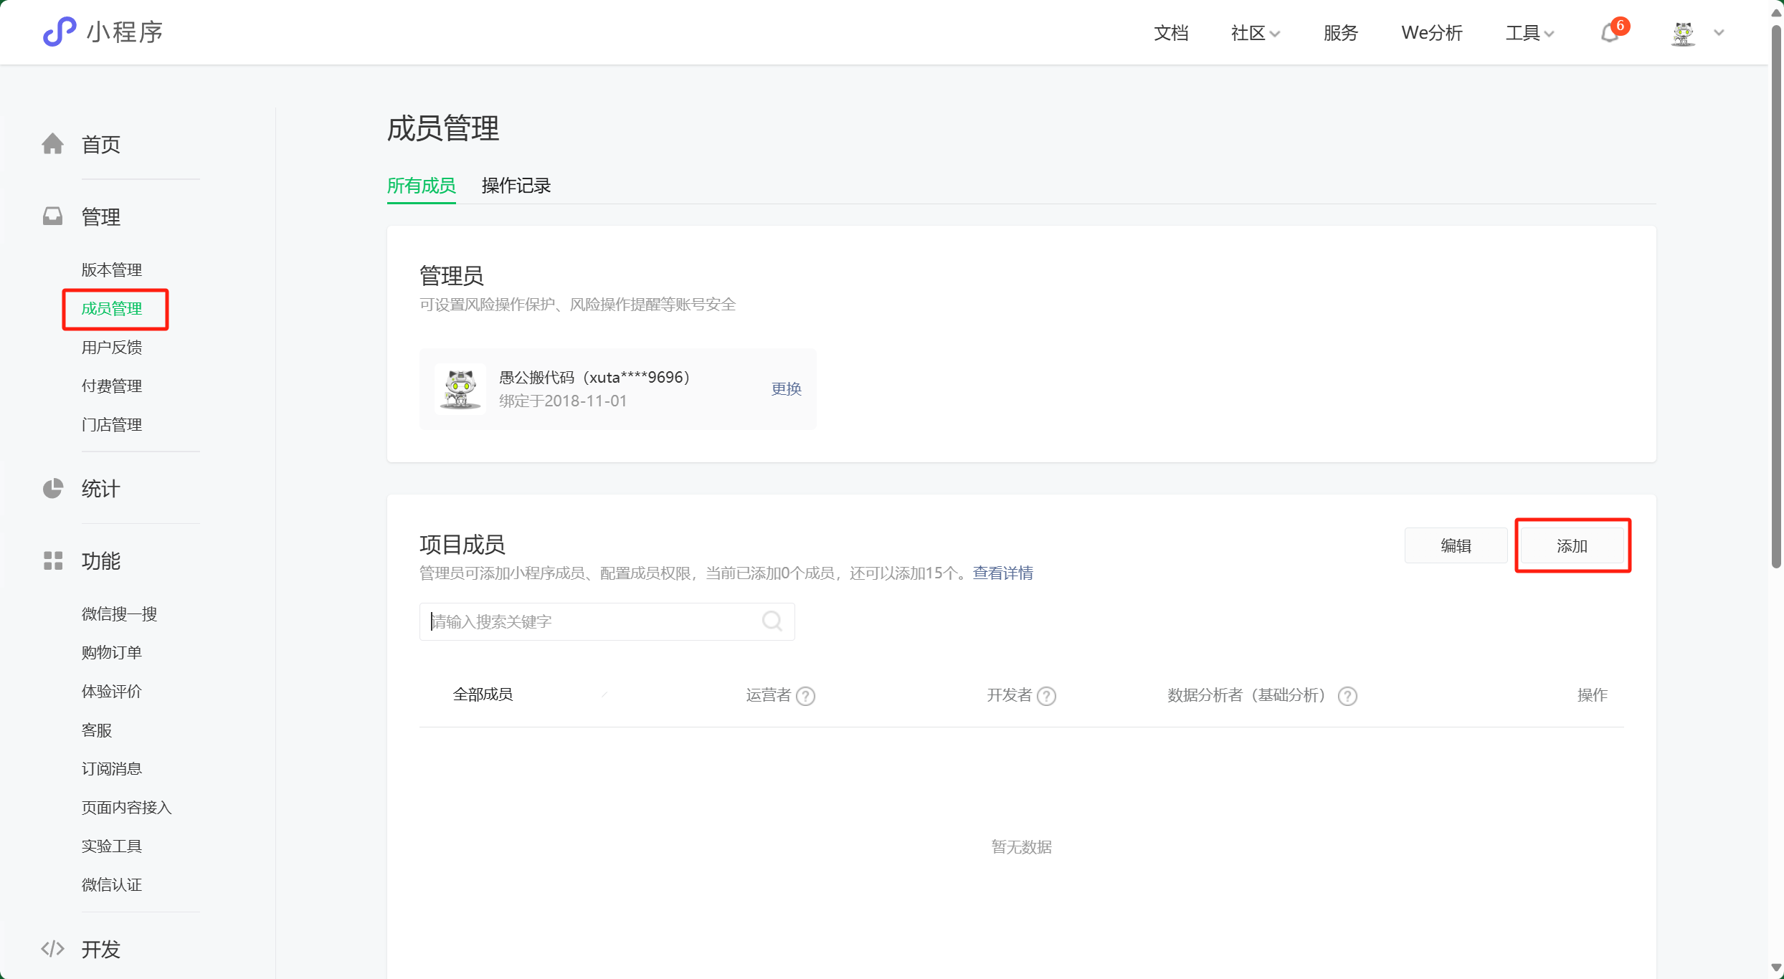Open the notification bell with 6 alerts

click(1610, 34)
